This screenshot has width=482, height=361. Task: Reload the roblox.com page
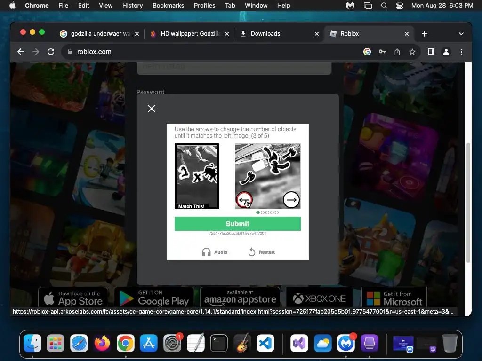pos(51,52)
